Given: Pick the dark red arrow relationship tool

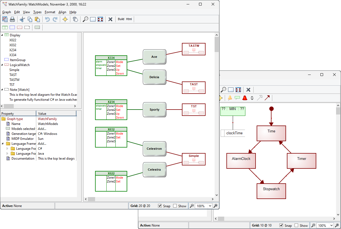Looking at the screenshot, I should (267, 98).
